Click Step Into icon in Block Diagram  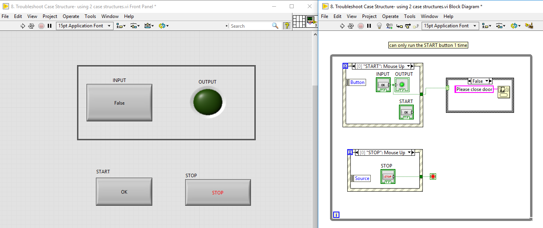[399, 26]
